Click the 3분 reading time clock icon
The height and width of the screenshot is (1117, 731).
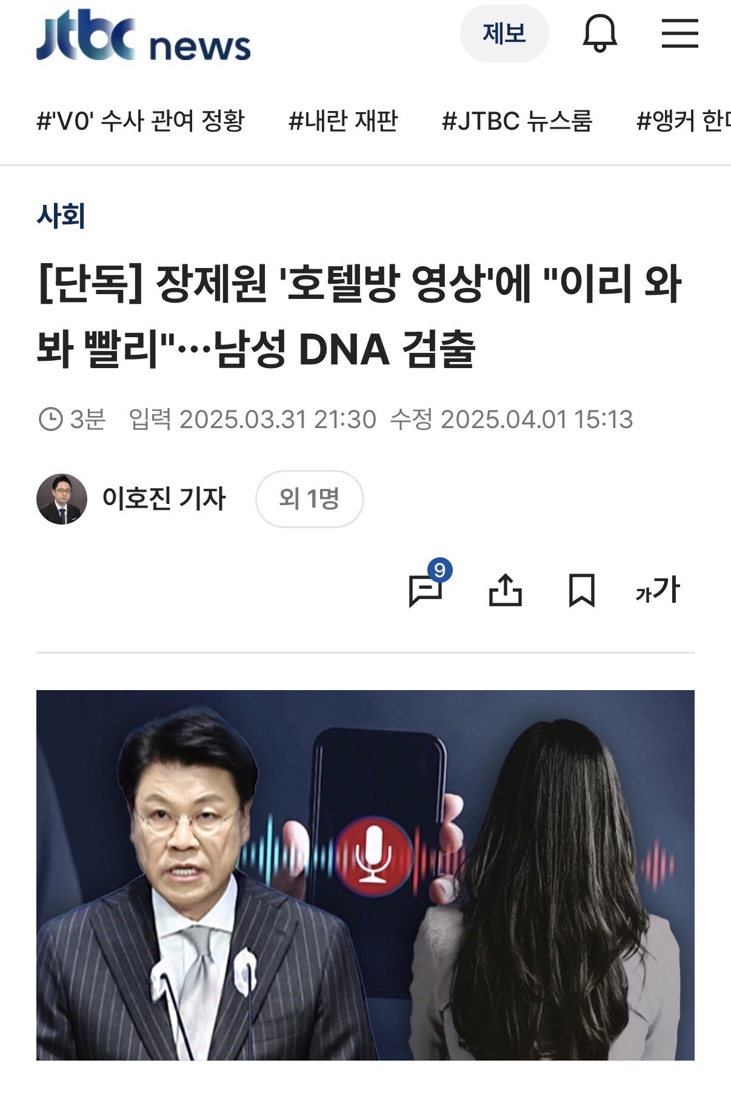coord(50,419)
